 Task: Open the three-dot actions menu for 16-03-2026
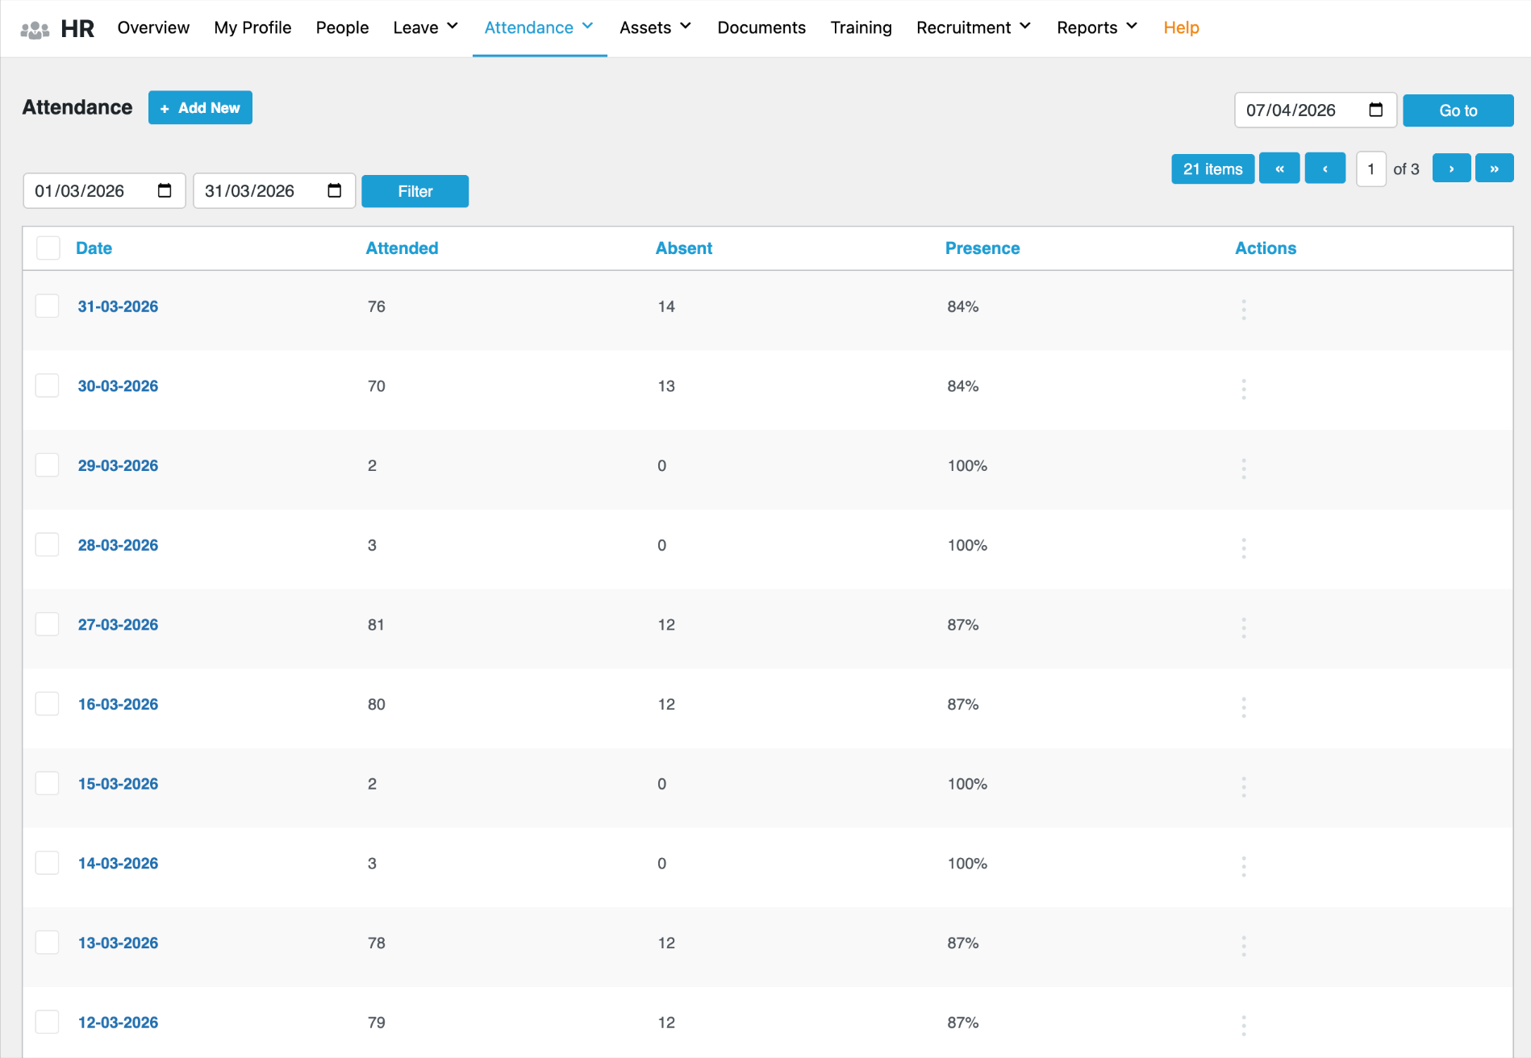pyautogui.click(x=1243, y=707)
